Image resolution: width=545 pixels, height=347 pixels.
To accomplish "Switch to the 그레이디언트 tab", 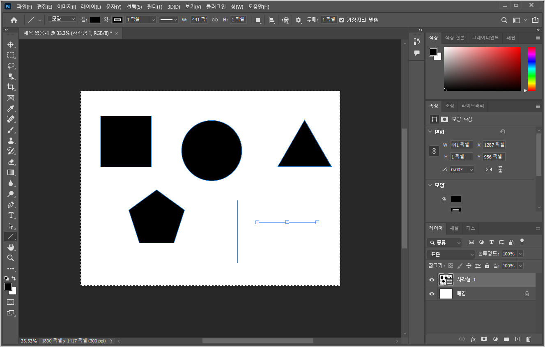I will click(x=485, y=38).
